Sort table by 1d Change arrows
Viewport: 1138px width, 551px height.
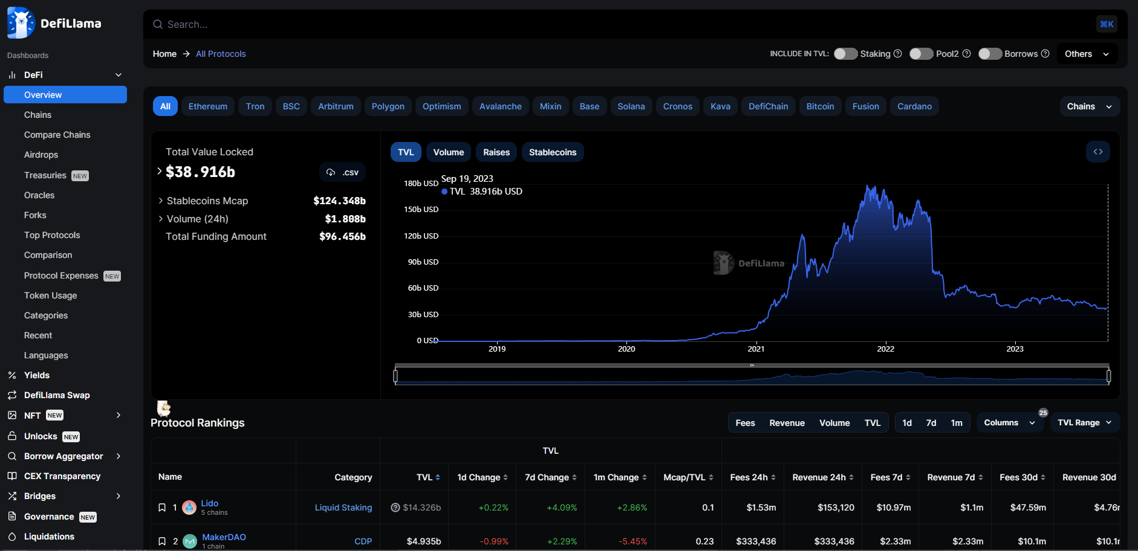[x=506, y=477]
